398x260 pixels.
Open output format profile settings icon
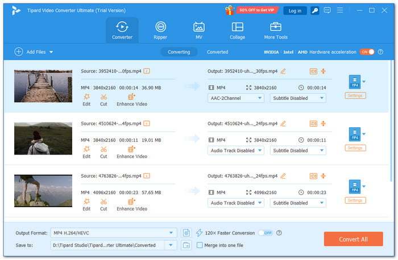(x=186, y=233)
